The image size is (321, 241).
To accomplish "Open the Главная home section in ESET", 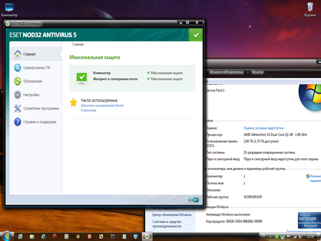I will coord(35,54).
